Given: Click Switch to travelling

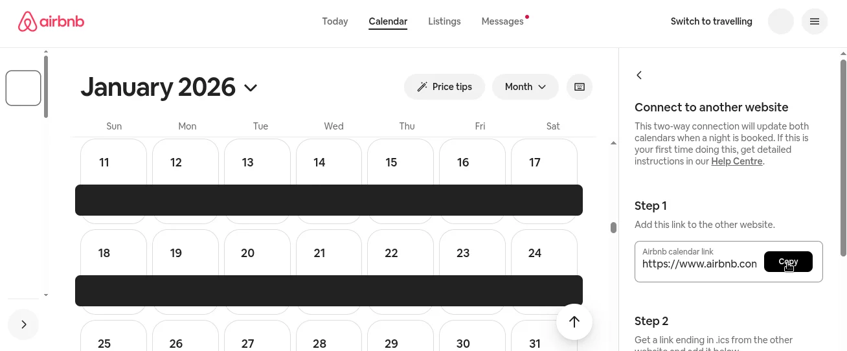Looking at the screenshot, I should (x=711, y=21).
